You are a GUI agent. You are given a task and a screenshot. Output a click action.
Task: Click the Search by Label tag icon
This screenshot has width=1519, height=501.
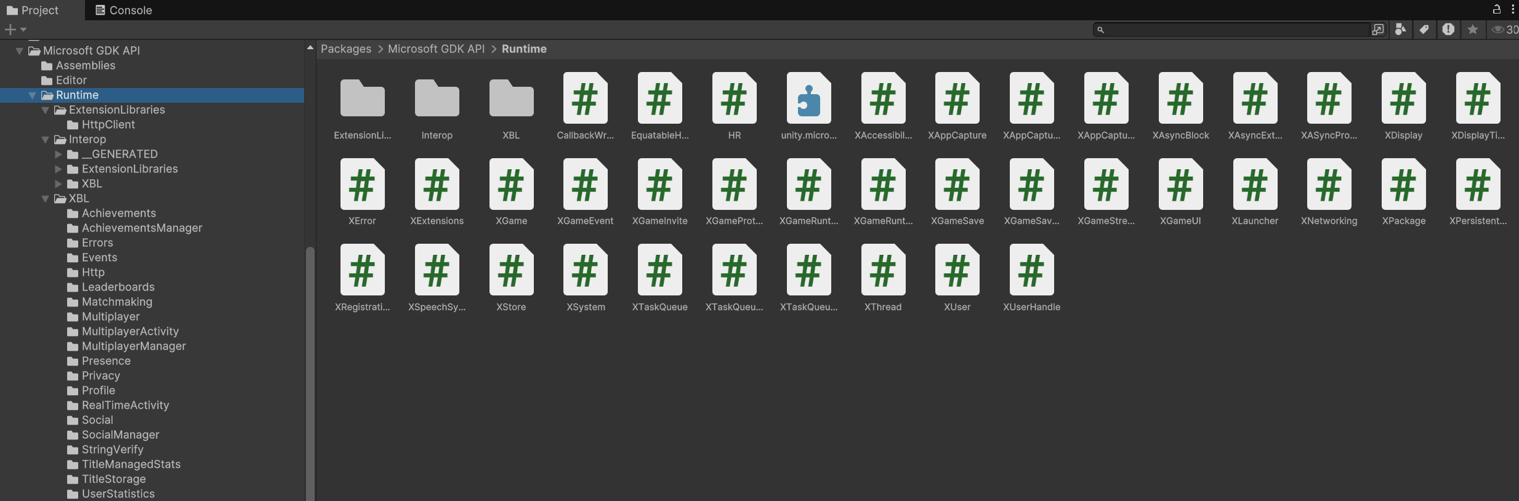coord(1424,30)
